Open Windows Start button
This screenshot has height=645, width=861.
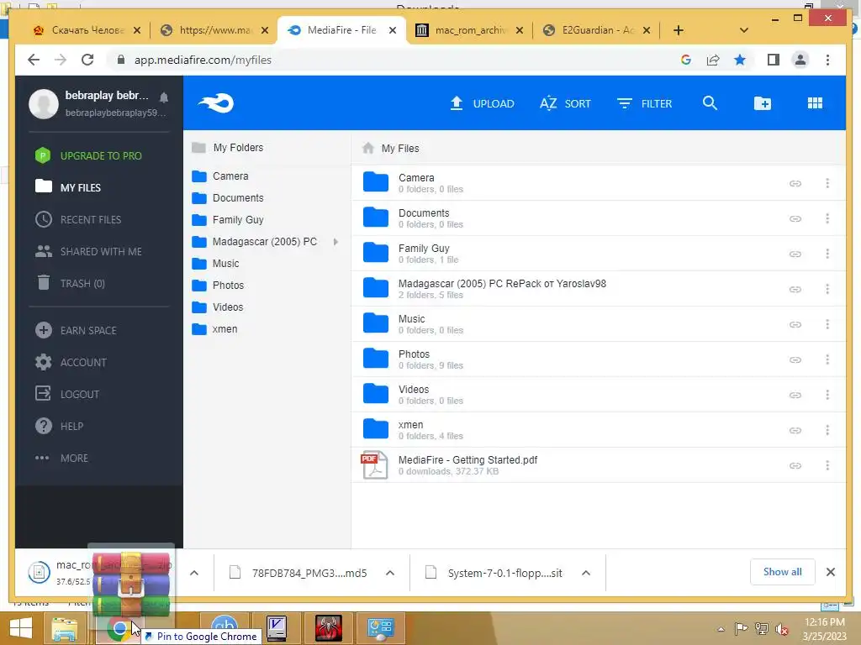pos(21,628)
